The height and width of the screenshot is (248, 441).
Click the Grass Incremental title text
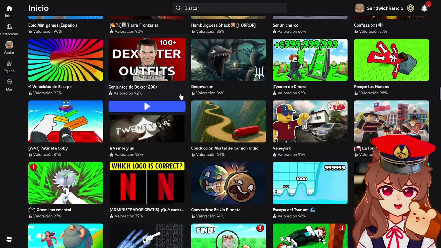pyautogui.click(x=50, y=210)
